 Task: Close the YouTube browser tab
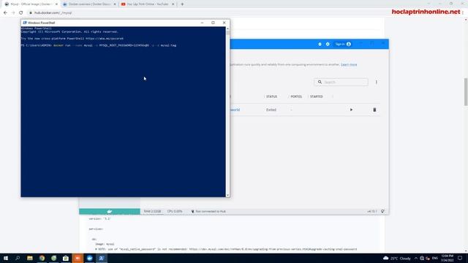(173, 4)
